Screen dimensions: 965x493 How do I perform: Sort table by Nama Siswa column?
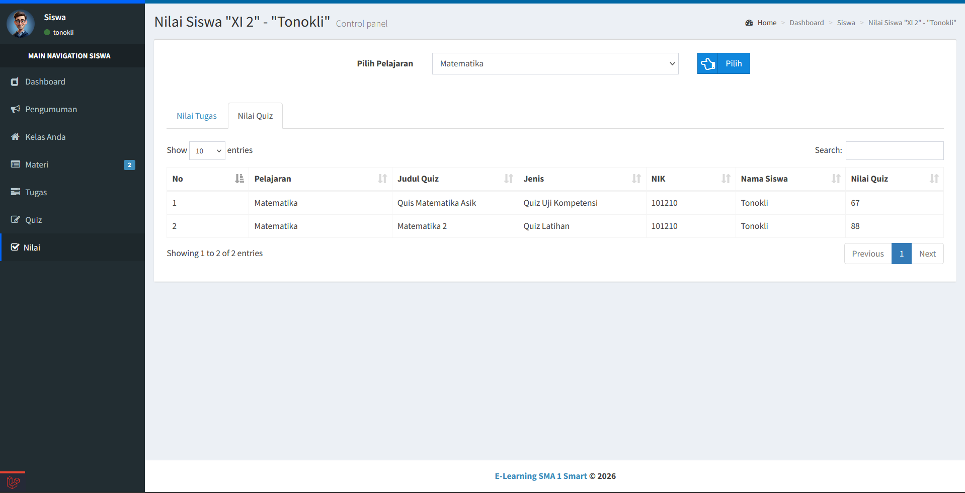click(790, 179)
